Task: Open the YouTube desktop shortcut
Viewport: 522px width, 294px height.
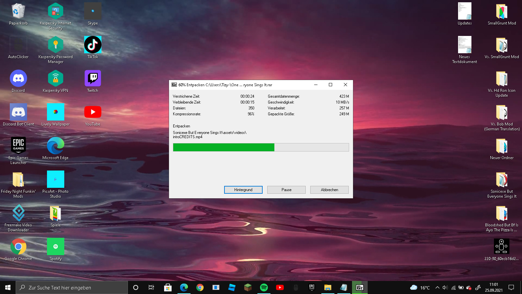Action: [93, 112]
